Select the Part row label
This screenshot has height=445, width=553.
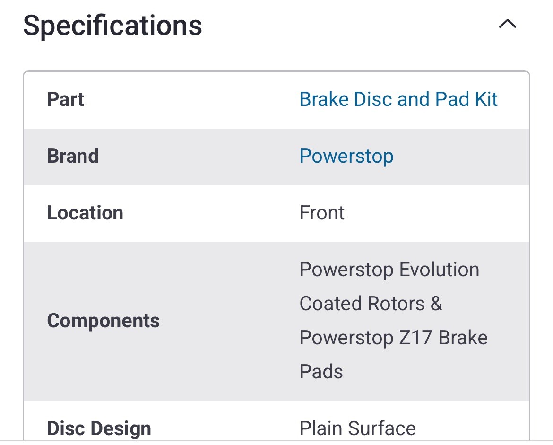pyautogui.click(x=66, y=99)
